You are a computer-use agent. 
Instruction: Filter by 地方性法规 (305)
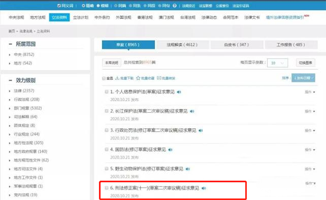(28, 143)
